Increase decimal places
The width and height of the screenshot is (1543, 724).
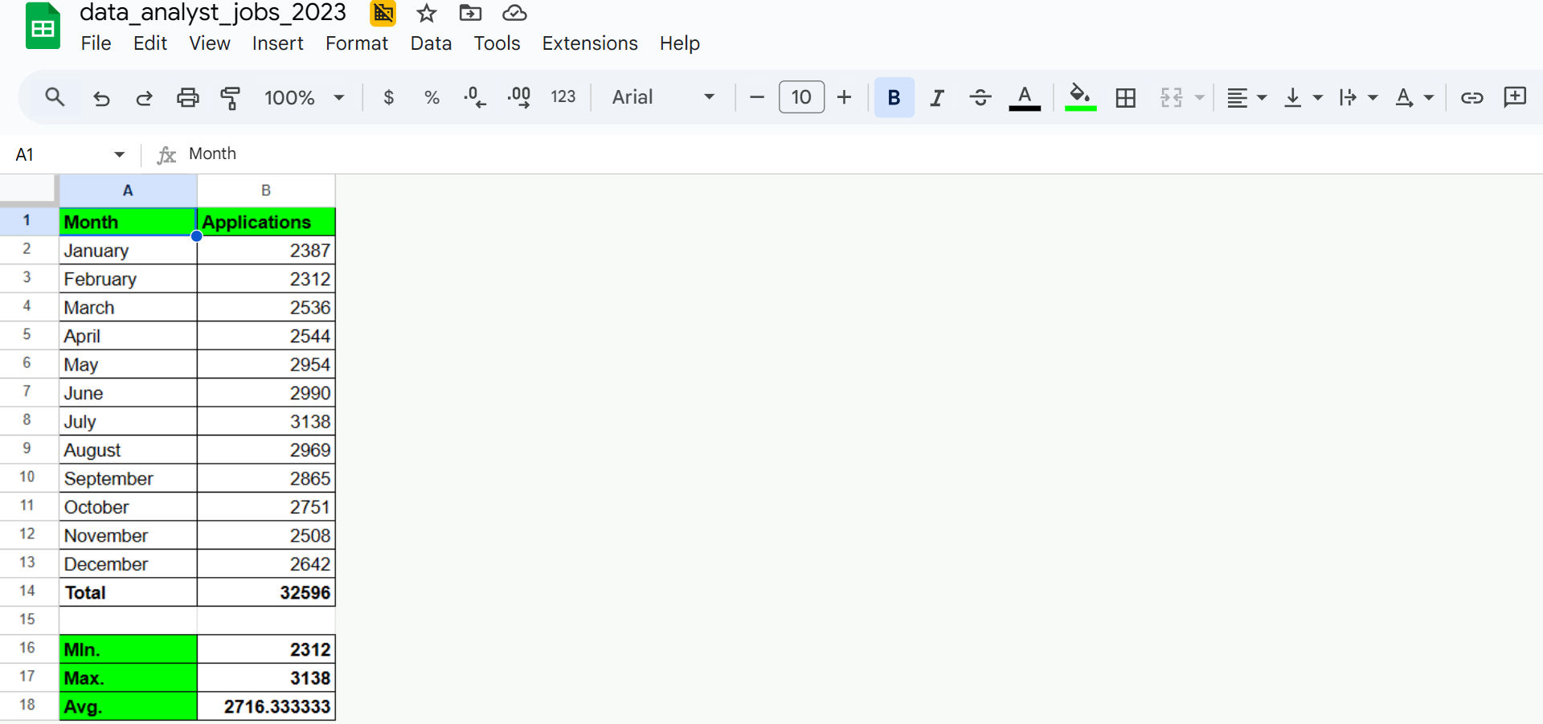tap(519, 97)
